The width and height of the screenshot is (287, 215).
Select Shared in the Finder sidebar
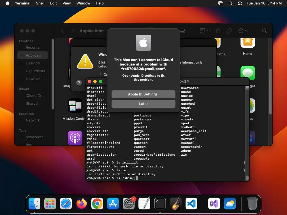[33, 104]
